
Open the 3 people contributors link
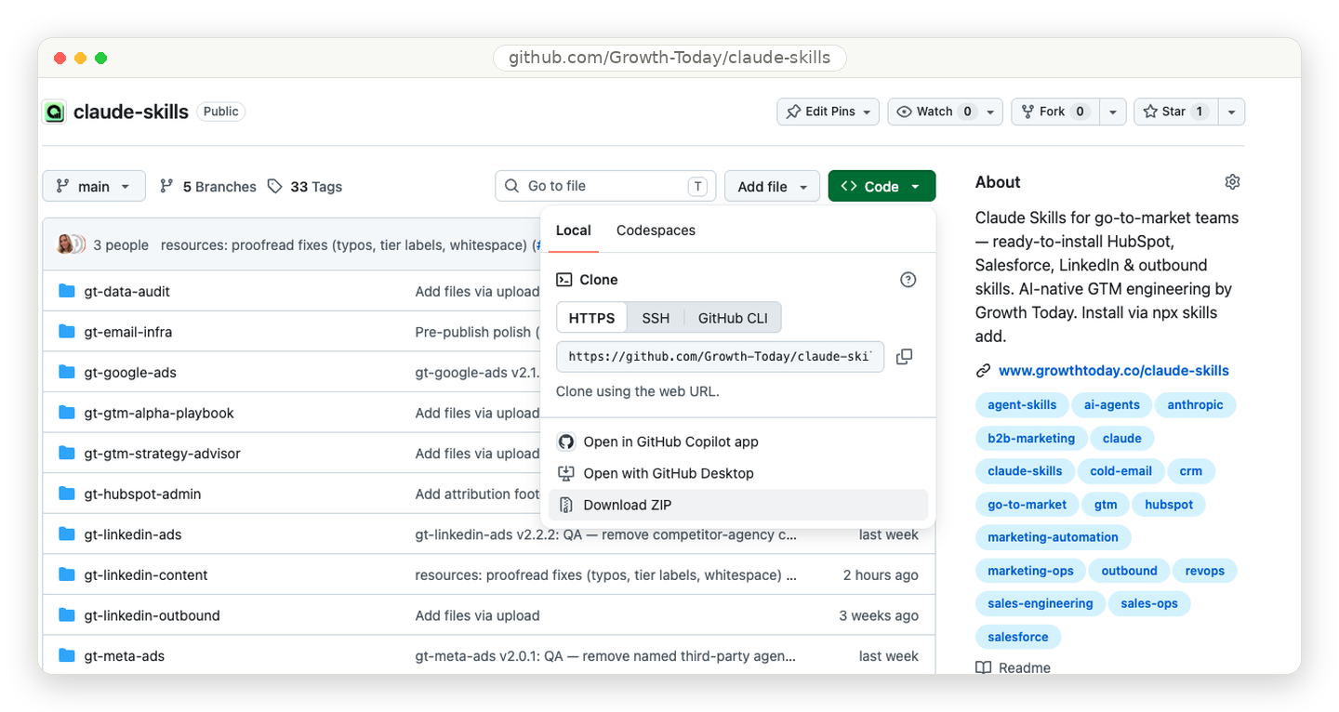[121, 245]
